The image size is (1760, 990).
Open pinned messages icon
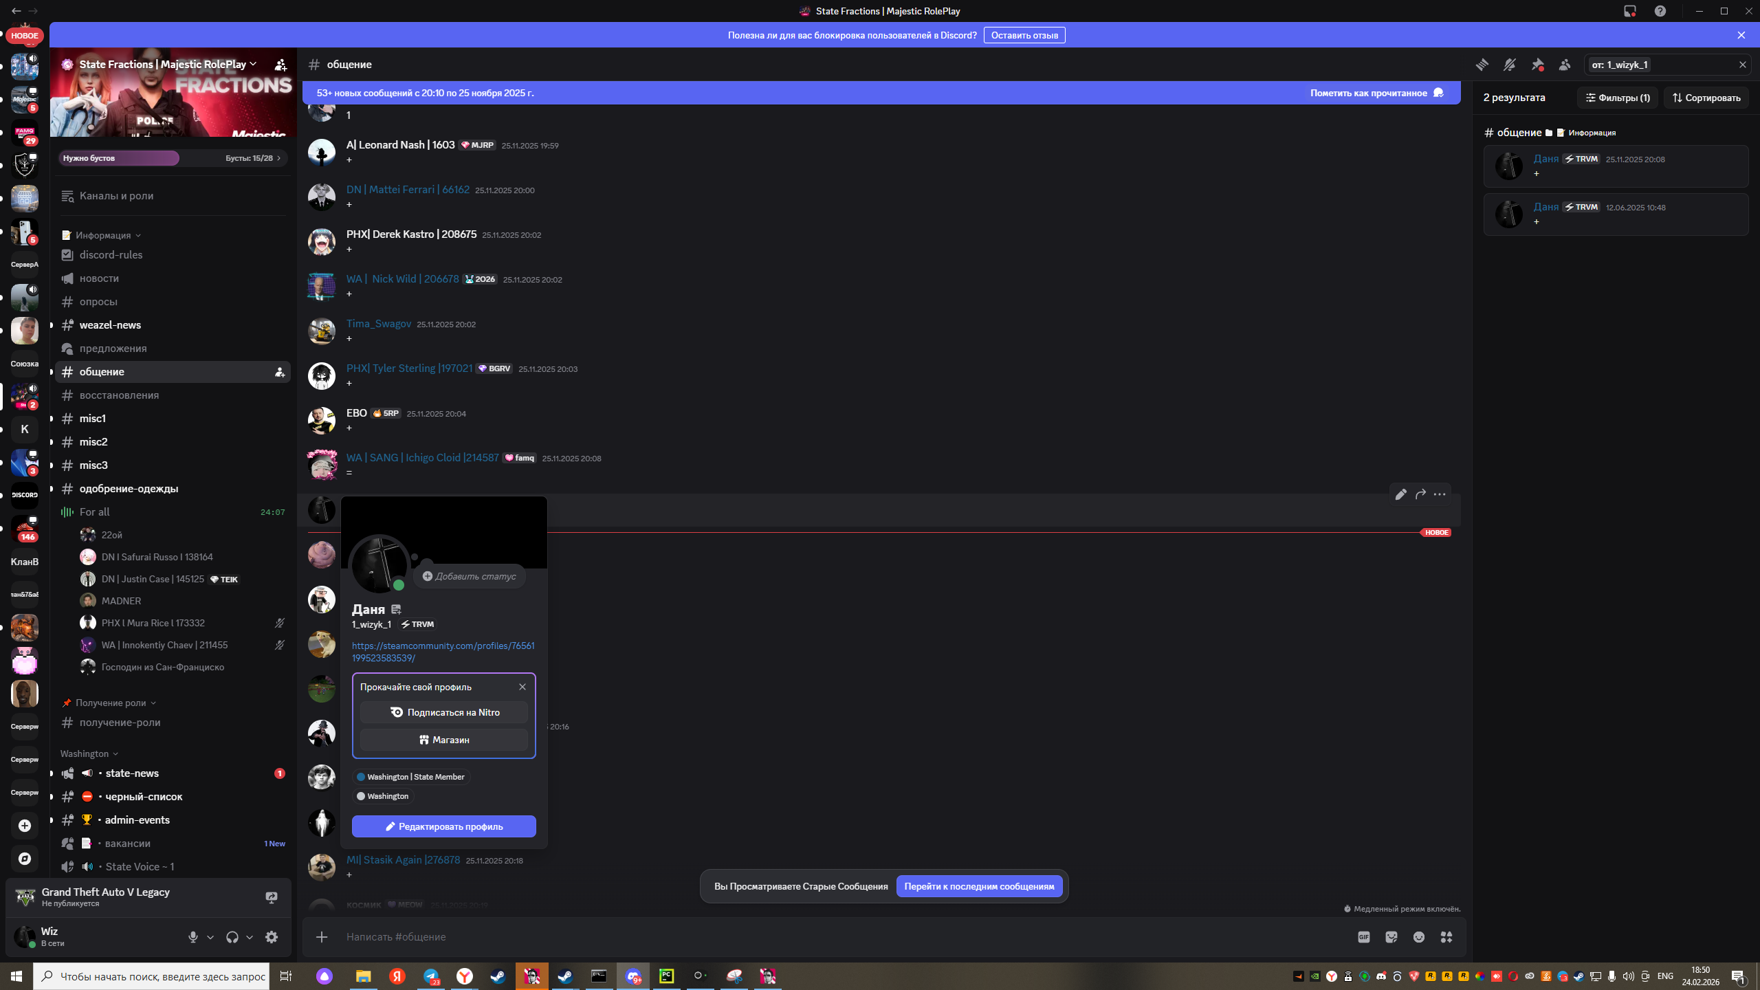[1537, 65]
